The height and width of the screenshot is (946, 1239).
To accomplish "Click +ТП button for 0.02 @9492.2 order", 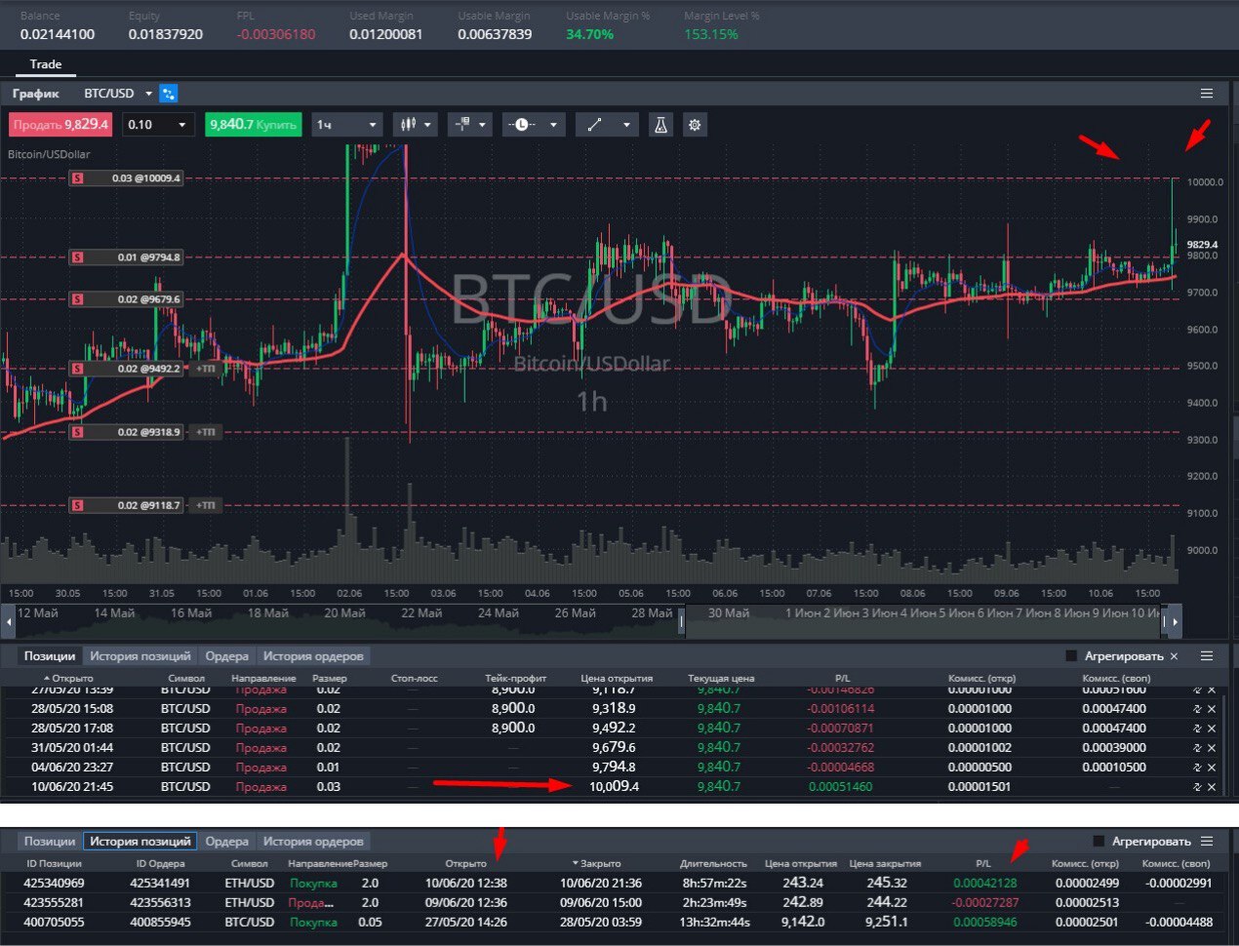I will [205, 369].
